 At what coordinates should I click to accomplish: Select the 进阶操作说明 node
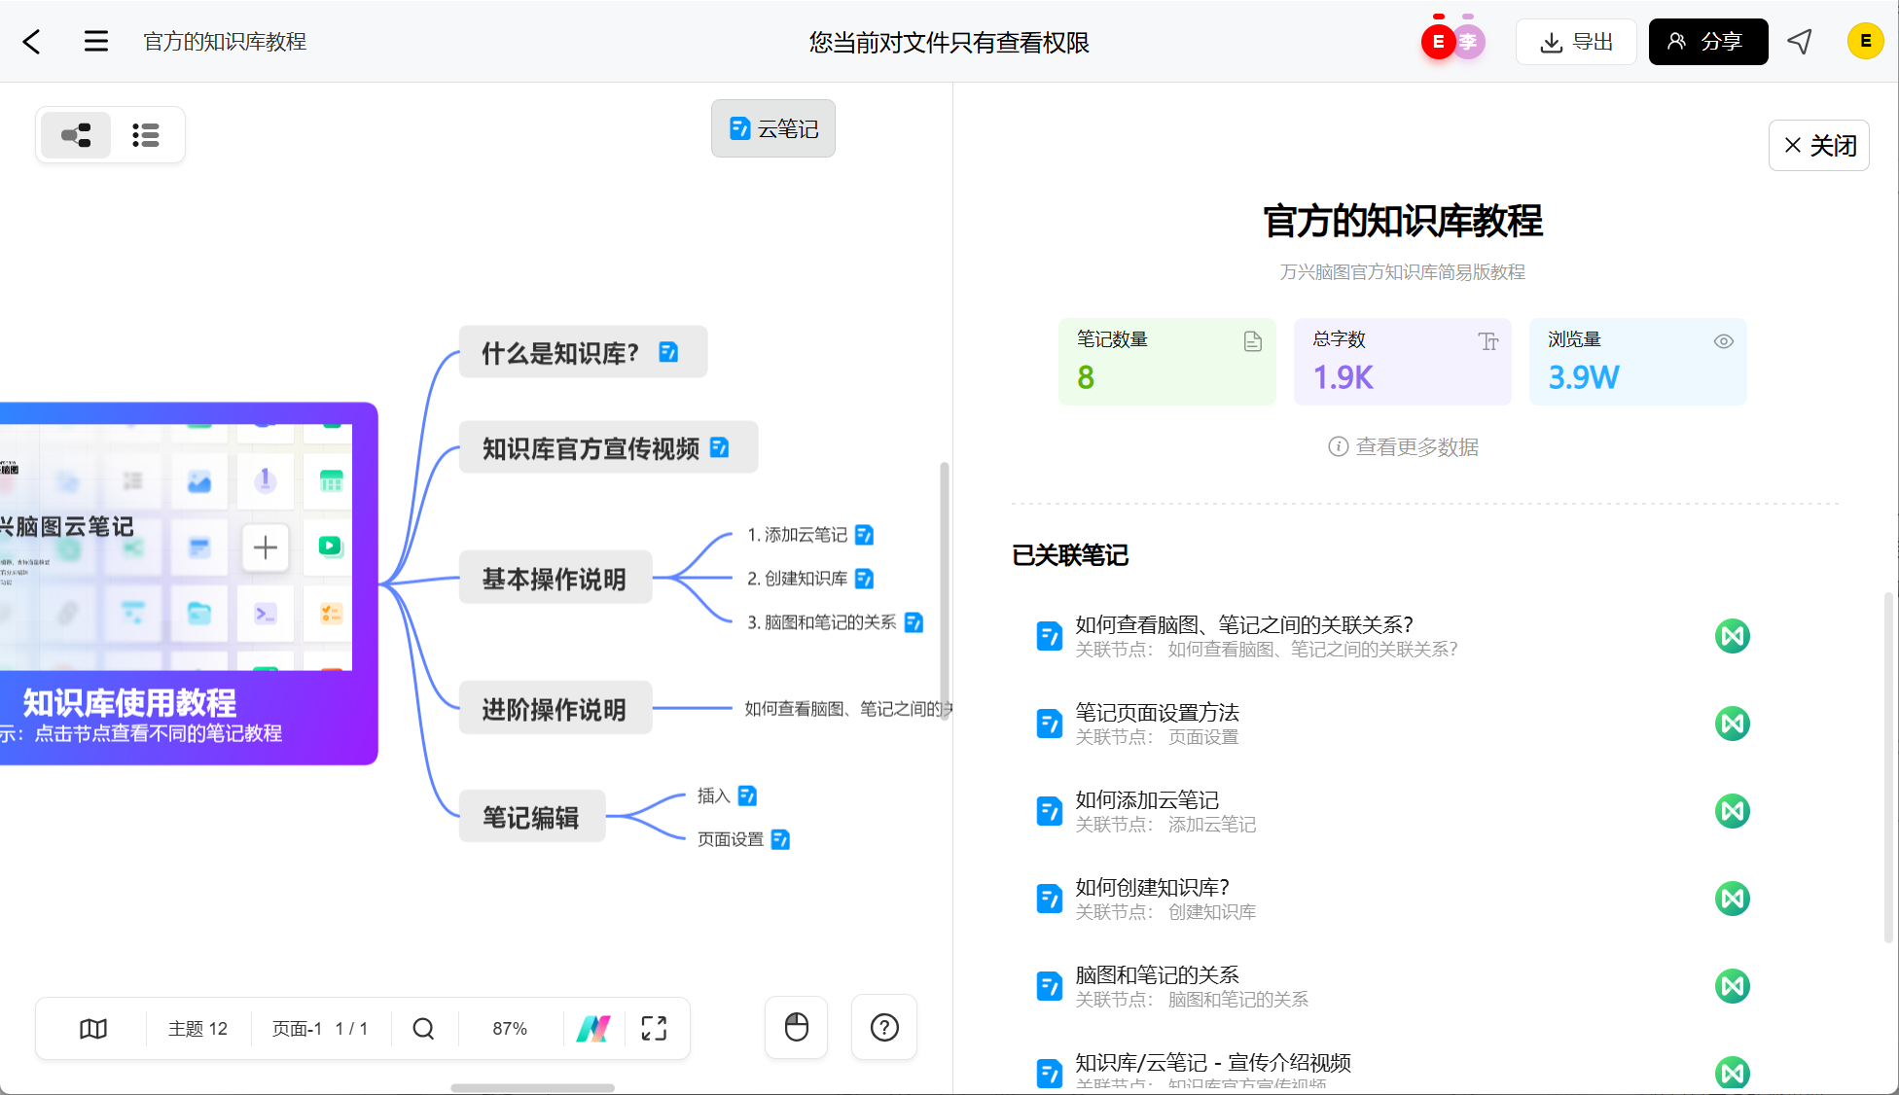(x=555, y=709)
